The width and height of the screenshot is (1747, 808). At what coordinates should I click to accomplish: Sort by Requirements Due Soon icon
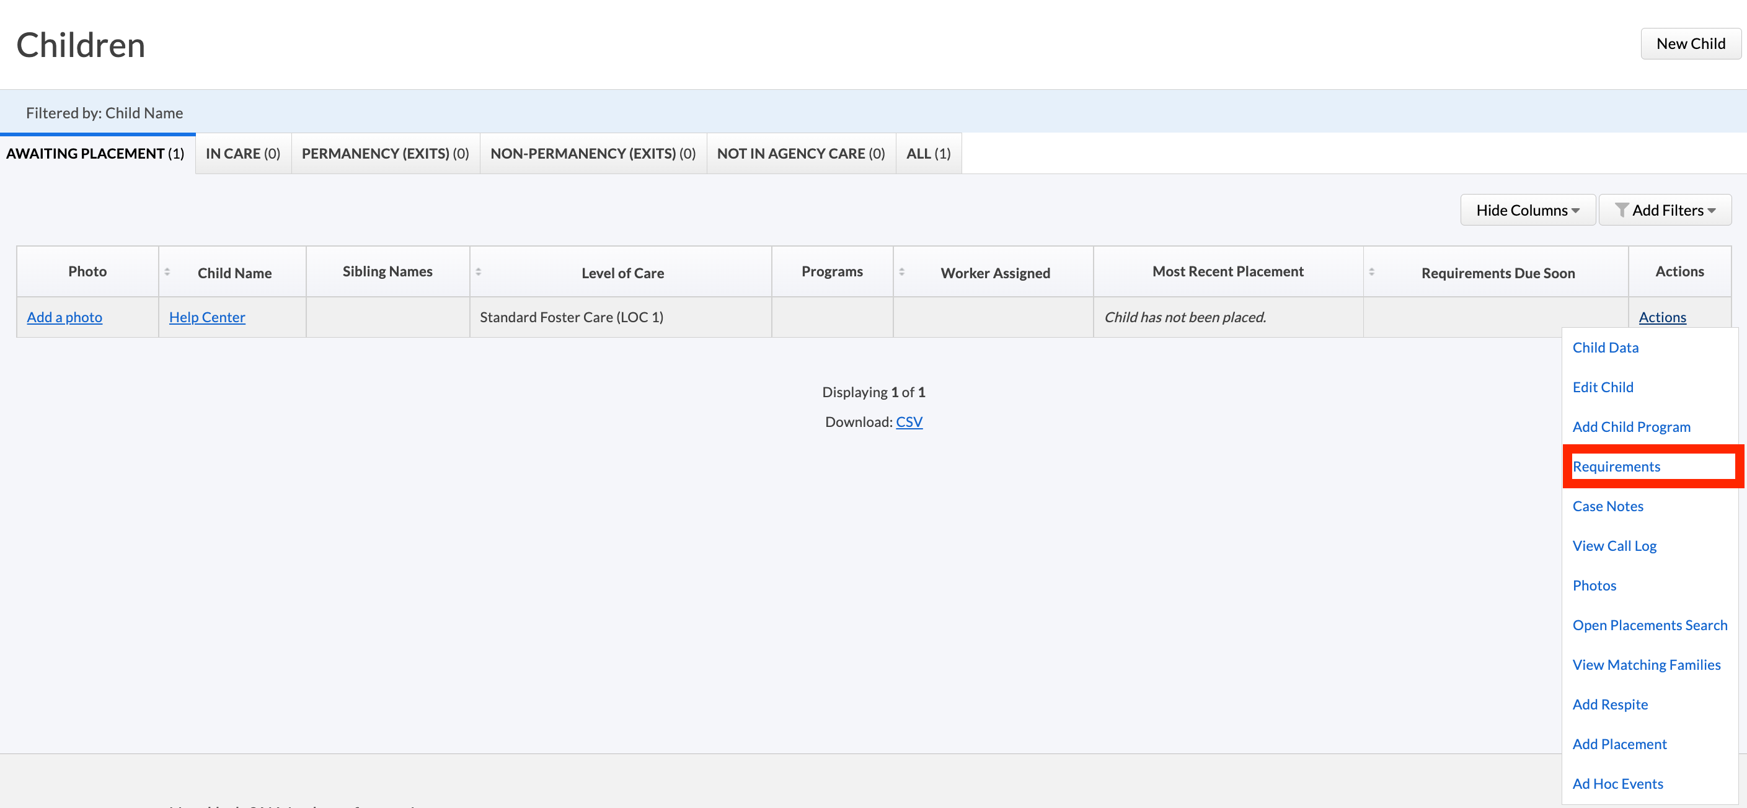pyautogui.click(x=1371, y=272)
